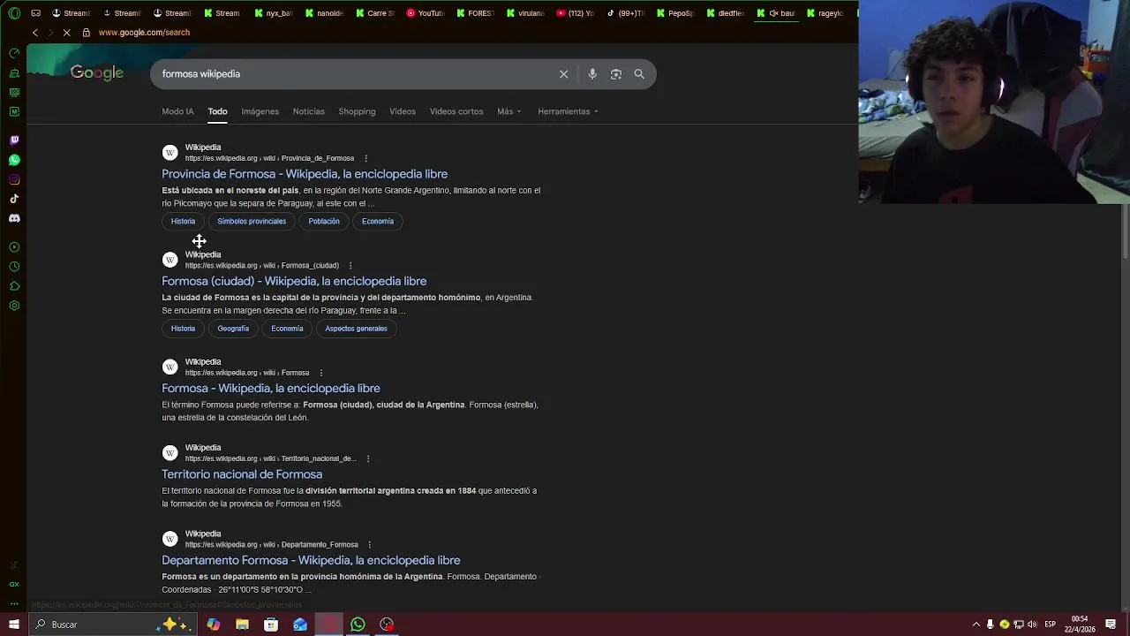Switch to the FOREST browser tab
Screen dimensions: 1130x636
point(475,13)
